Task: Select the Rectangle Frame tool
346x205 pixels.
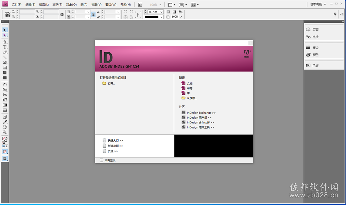Action: pos(5,63)
